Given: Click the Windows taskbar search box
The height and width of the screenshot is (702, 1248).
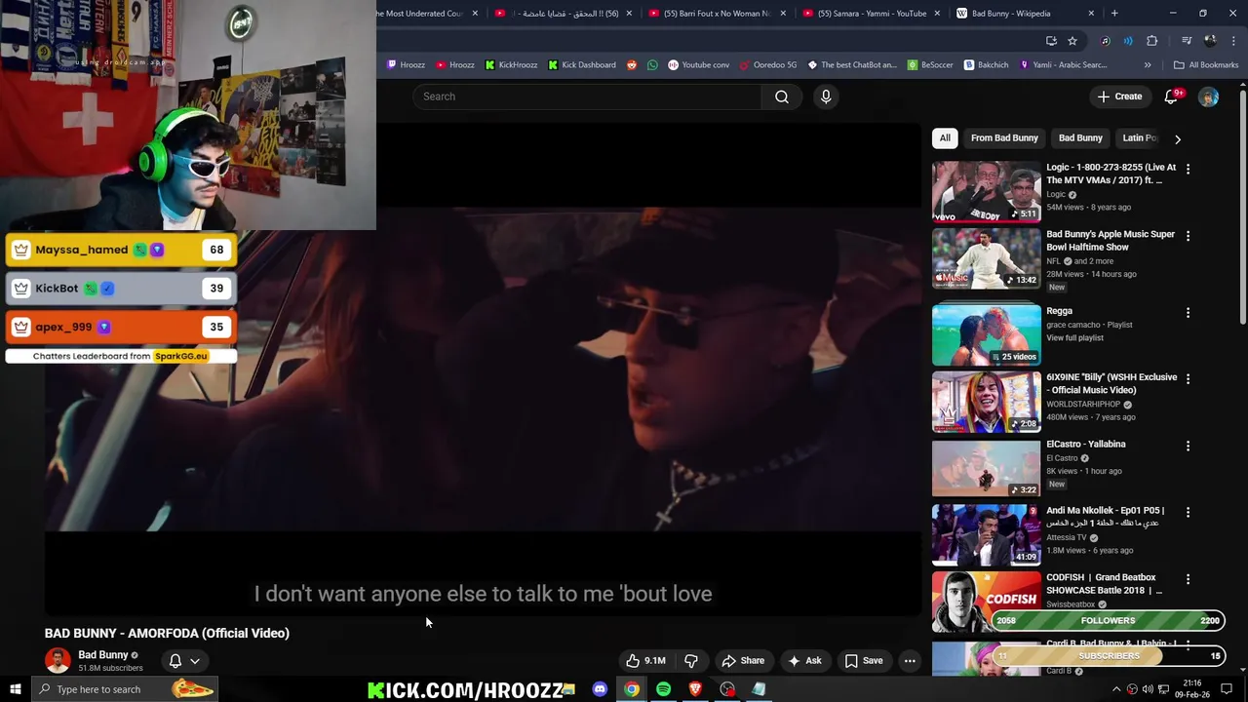Looking at the screenshot, I should [125, 689].
